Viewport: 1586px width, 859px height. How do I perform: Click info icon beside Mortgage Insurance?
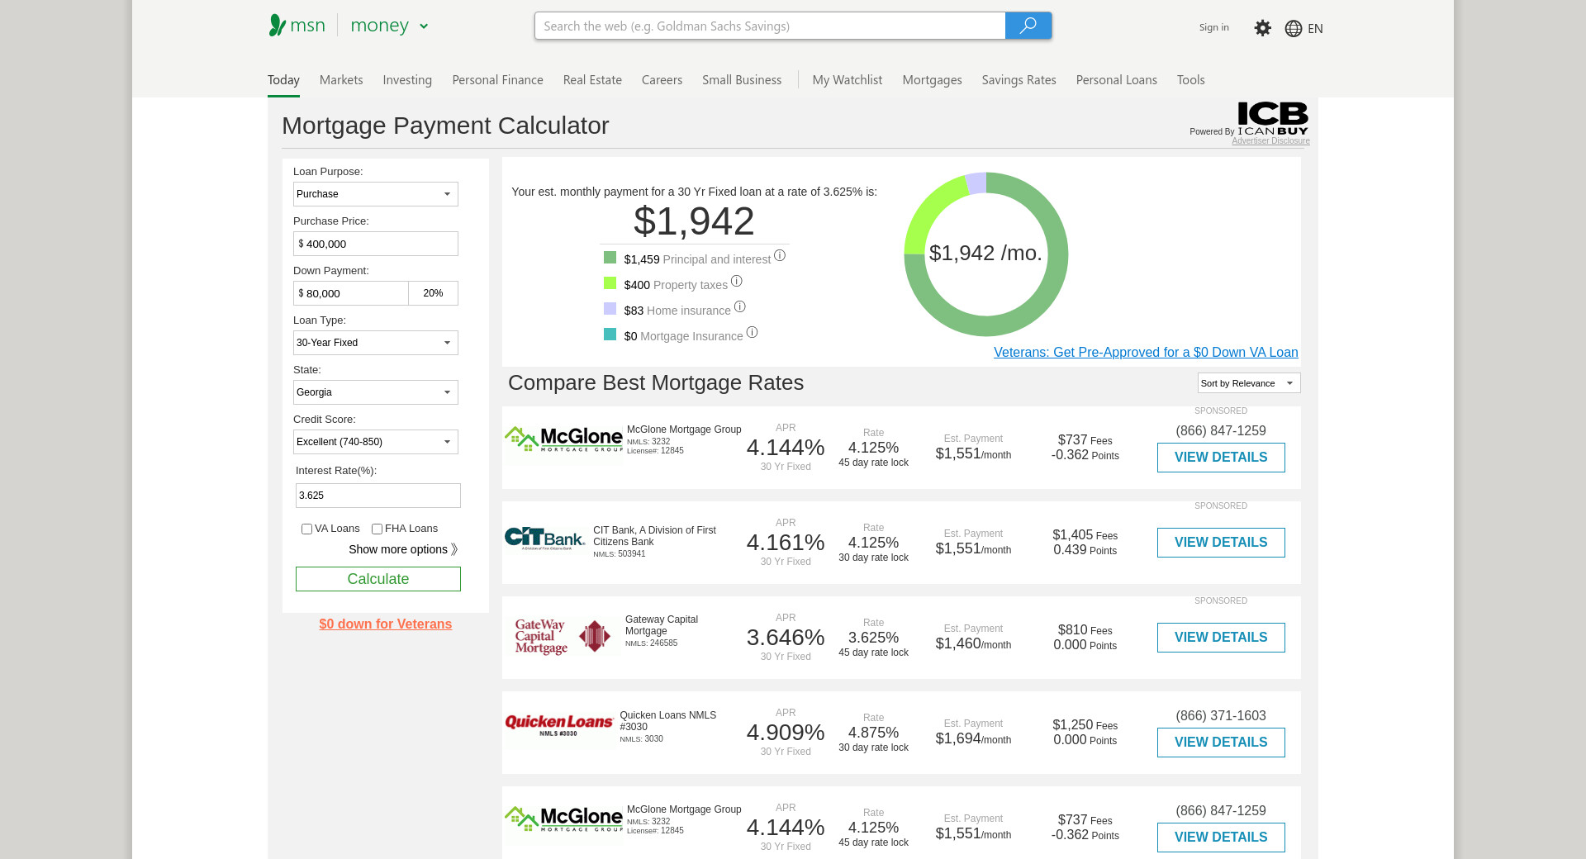[x=752, y=333]
